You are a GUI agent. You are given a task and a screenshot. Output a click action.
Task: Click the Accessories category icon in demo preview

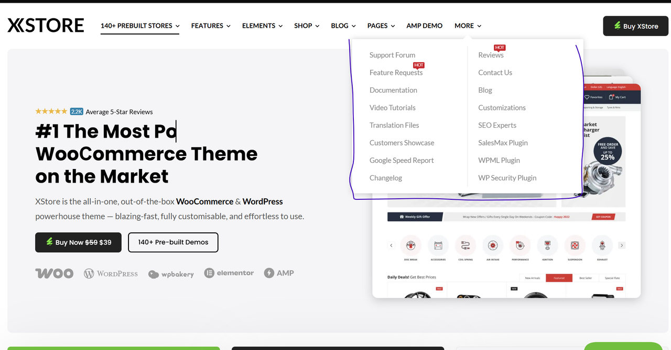pyautogui.click(x=438, y=245)
